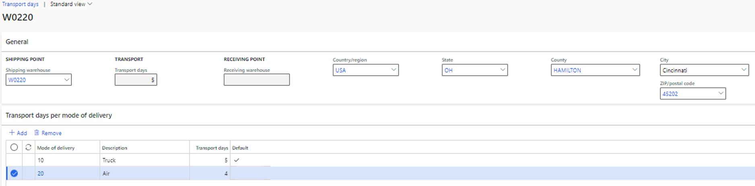Deselect the checked Air row marker

pos(14,173)
